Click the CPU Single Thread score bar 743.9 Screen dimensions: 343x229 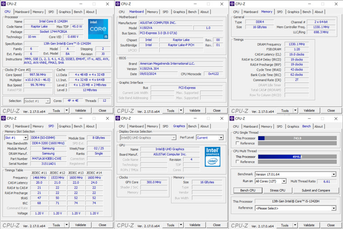tap(297, 138)
